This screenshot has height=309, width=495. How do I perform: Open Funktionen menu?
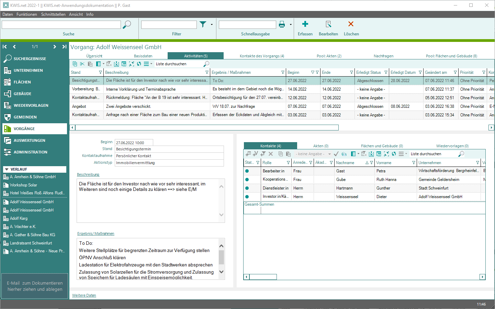[x=27, y=14]
